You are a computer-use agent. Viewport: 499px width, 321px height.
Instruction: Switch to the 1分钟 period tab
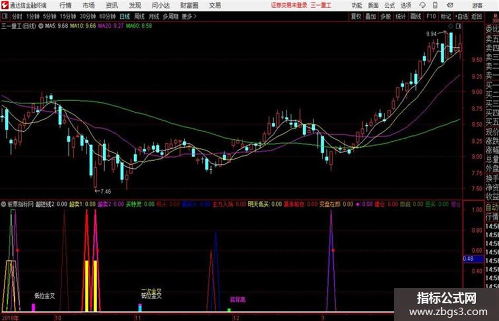coord(33,16)
